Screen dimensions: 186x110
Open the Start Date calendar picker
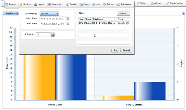(x=68, y=19)
